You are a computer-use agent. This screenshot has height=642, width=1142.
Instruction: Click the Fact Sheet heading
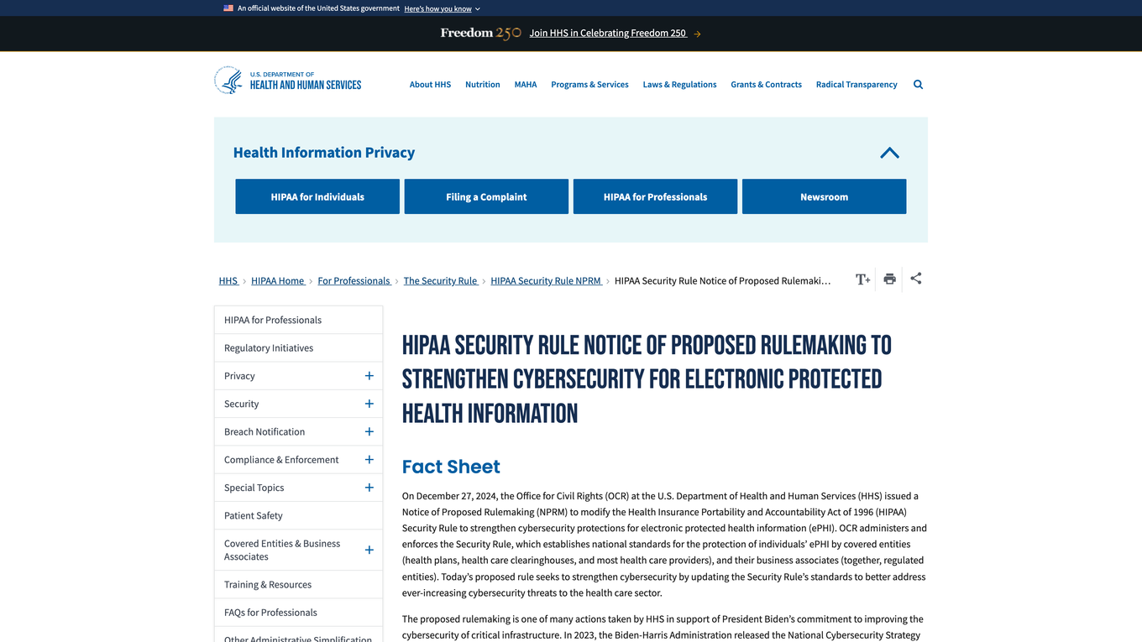click(451, 467)
